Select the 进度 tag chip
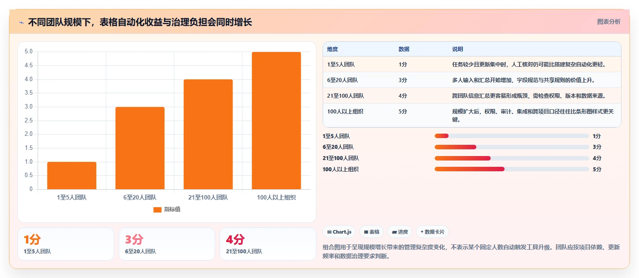 [400, 232]
